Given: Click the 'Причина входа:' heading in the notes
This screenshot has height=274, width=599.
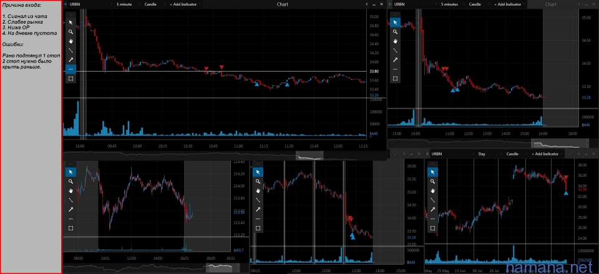Looking at the screenshot, I should point(22,6).
